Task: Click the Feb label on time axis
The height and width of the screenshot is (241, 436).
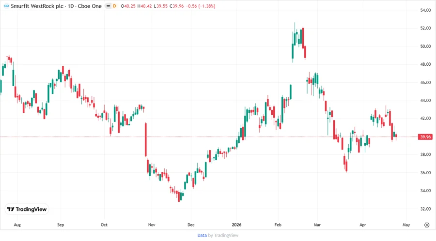Action: [x=278, y=225]
